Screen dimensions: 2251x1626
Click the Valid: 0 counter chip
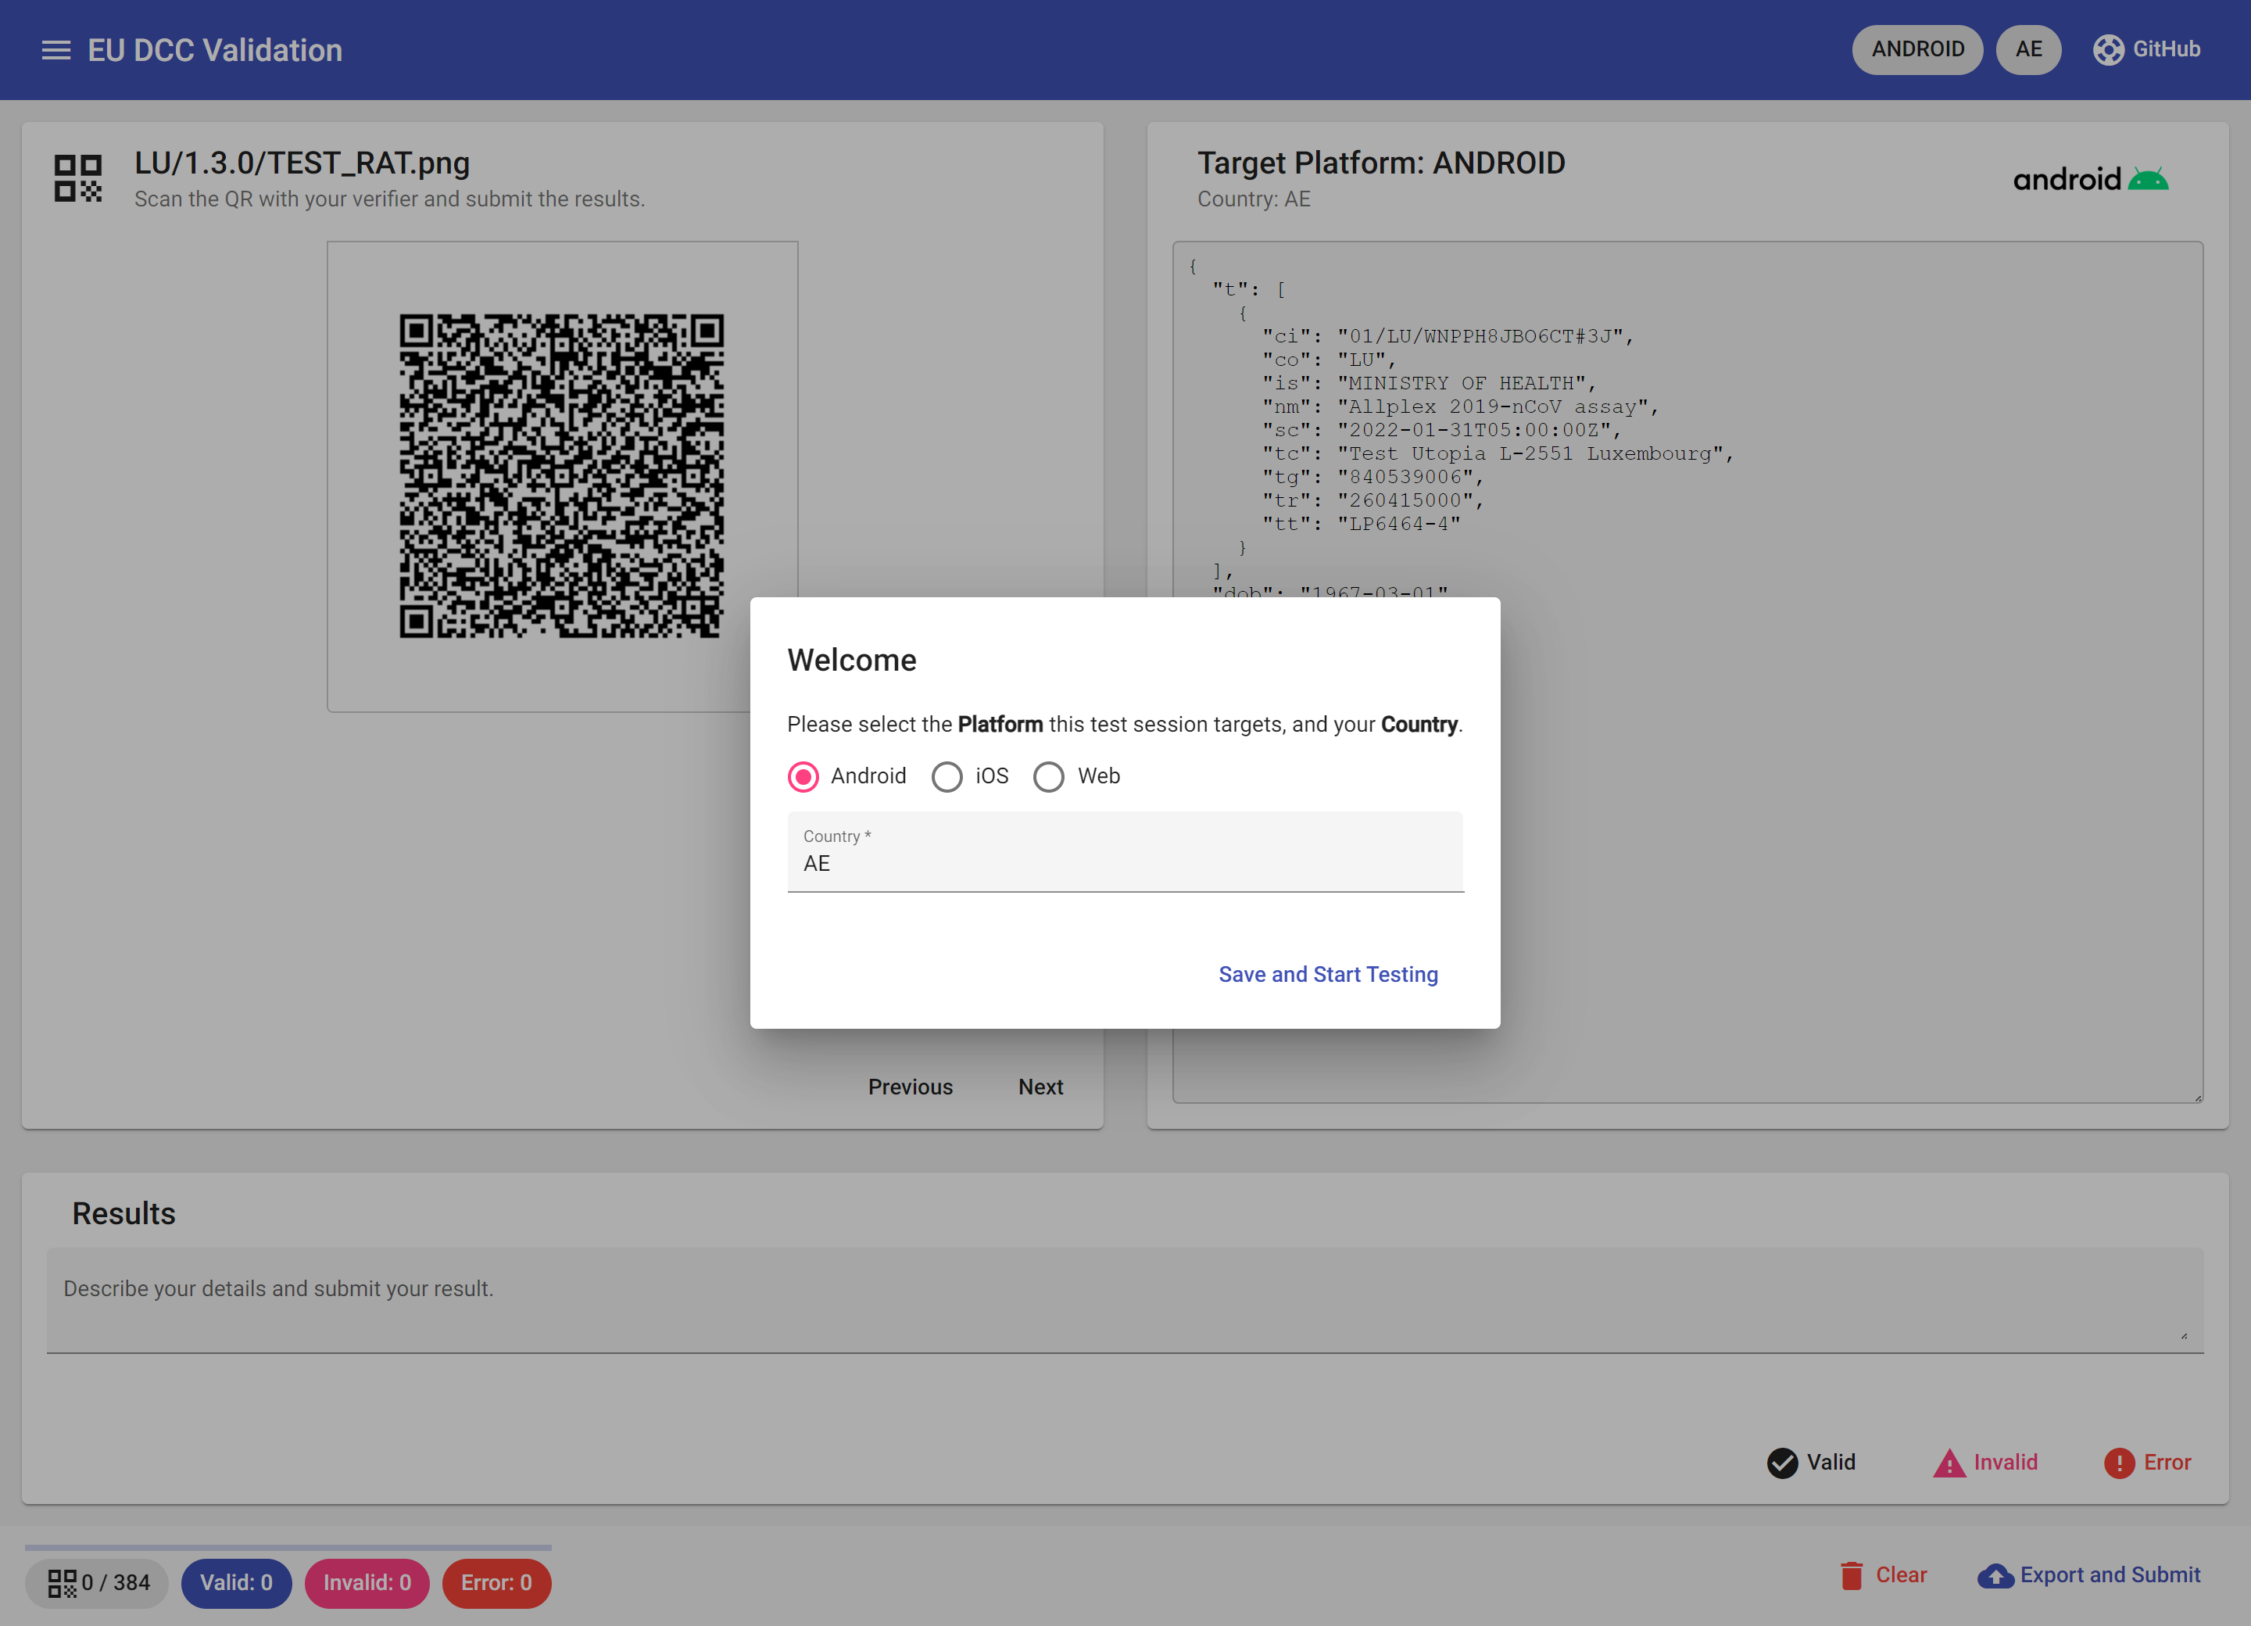[236, 1582]
